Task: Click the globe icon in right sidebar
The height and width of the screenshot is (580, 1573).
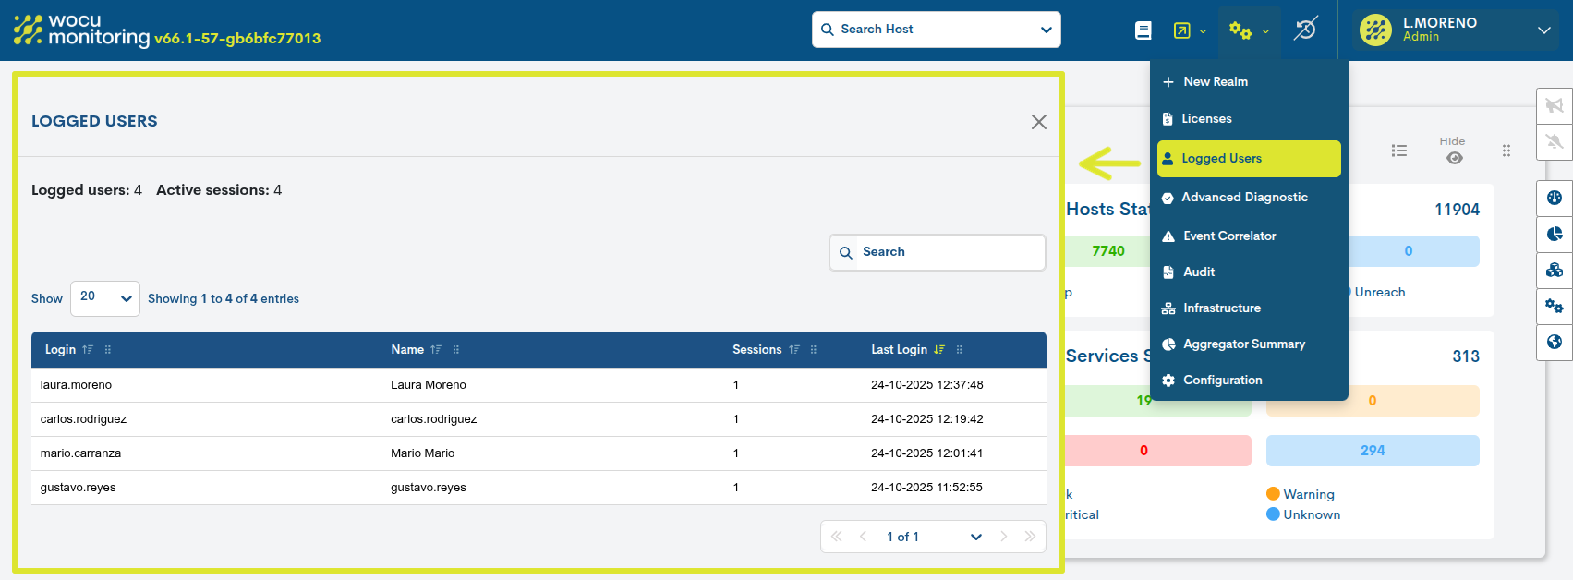Action: coord(1555,343)
